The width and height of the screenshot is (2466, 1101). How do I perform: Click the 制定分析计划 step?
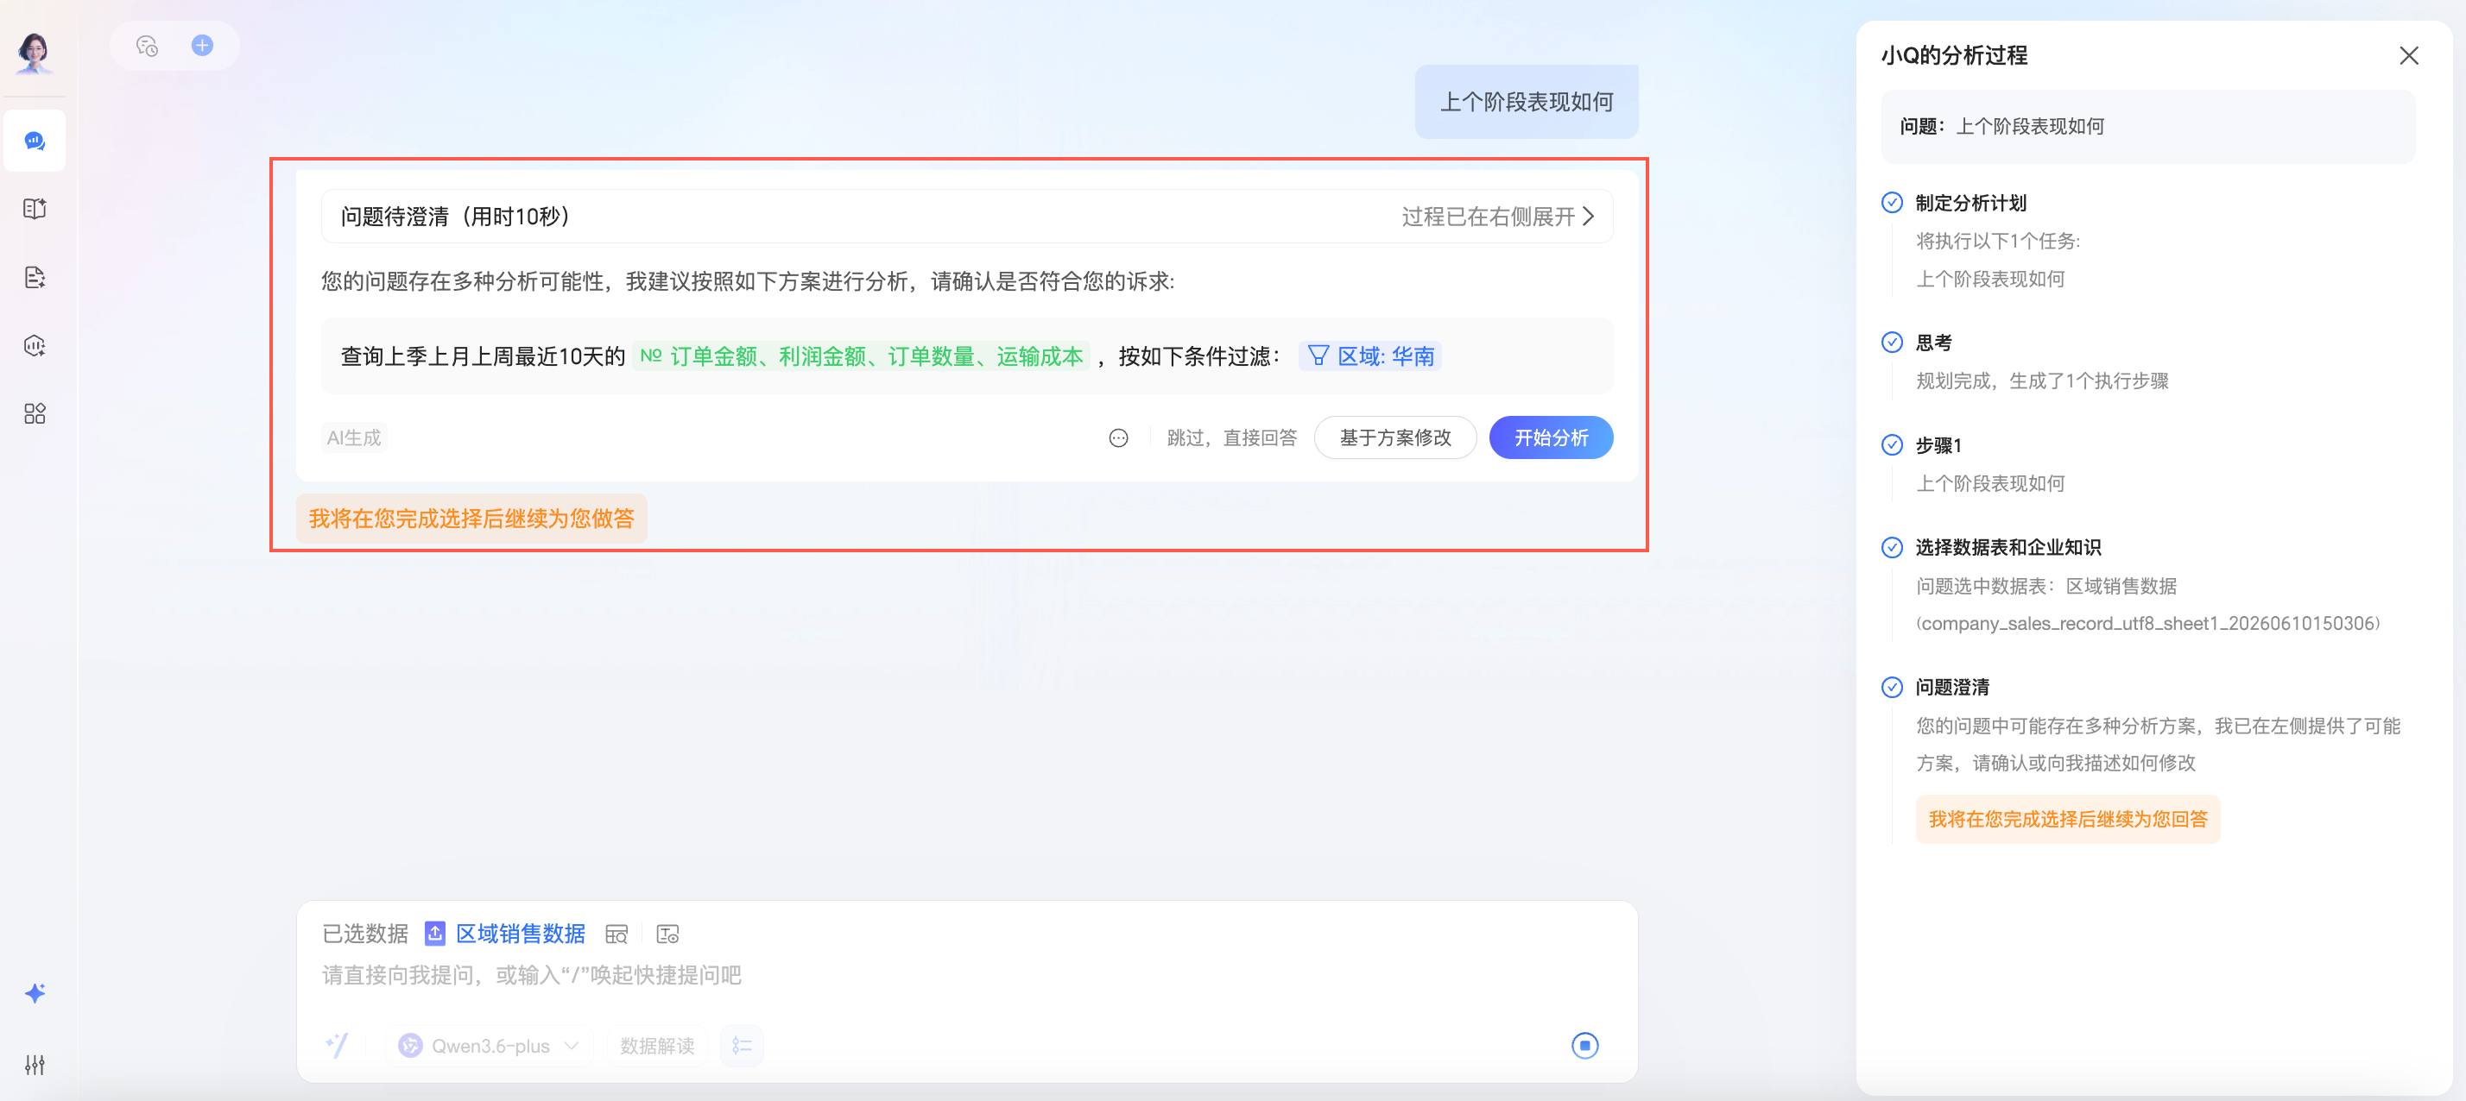pos(1970,203)
